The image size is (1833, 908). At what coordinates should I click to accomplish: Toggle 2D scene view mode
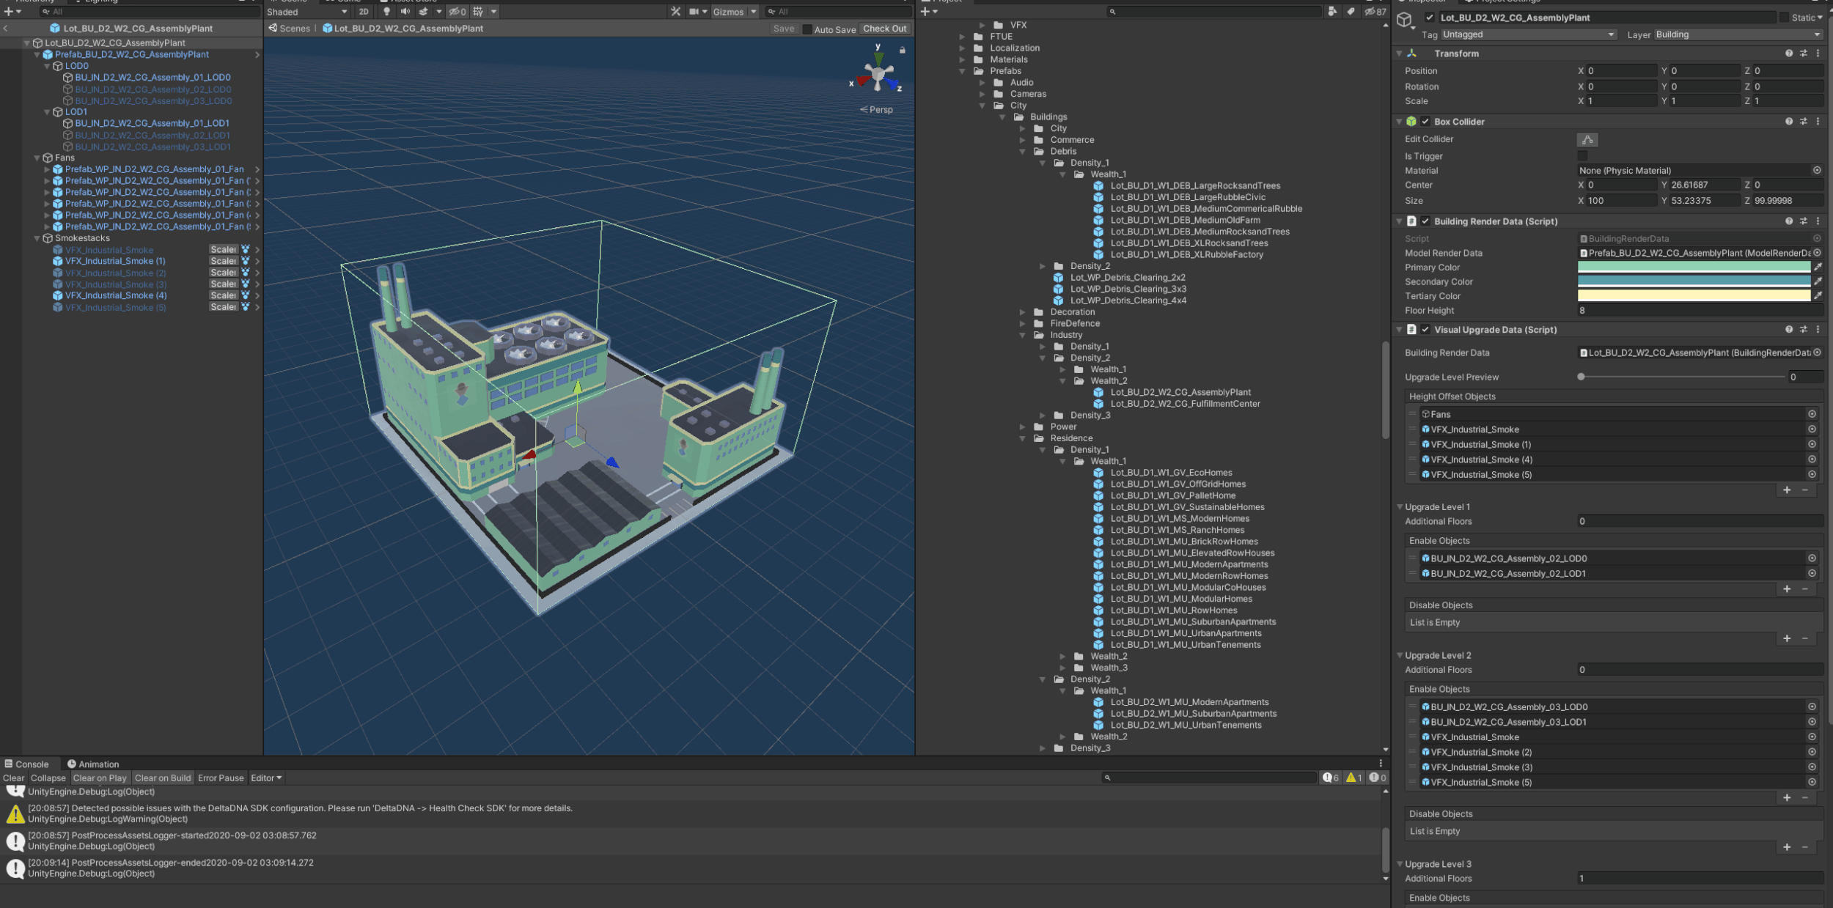point(364,12)
